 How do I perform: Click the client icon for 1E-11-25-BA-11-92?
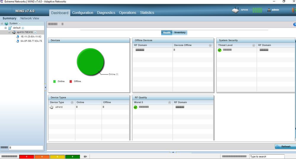coord(17,37)
